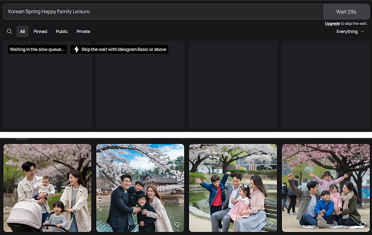The width and height of the screenshot is (372, 235).
Task: Click Skip the wait with Ideogram Basic banner
Action: (x=119, y=49)
